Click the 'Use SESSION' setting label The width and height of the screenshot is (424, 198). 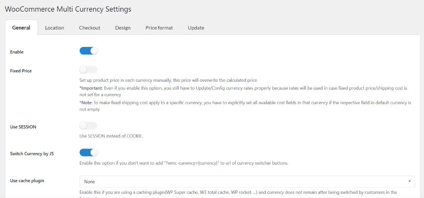[x=23, y=127]
